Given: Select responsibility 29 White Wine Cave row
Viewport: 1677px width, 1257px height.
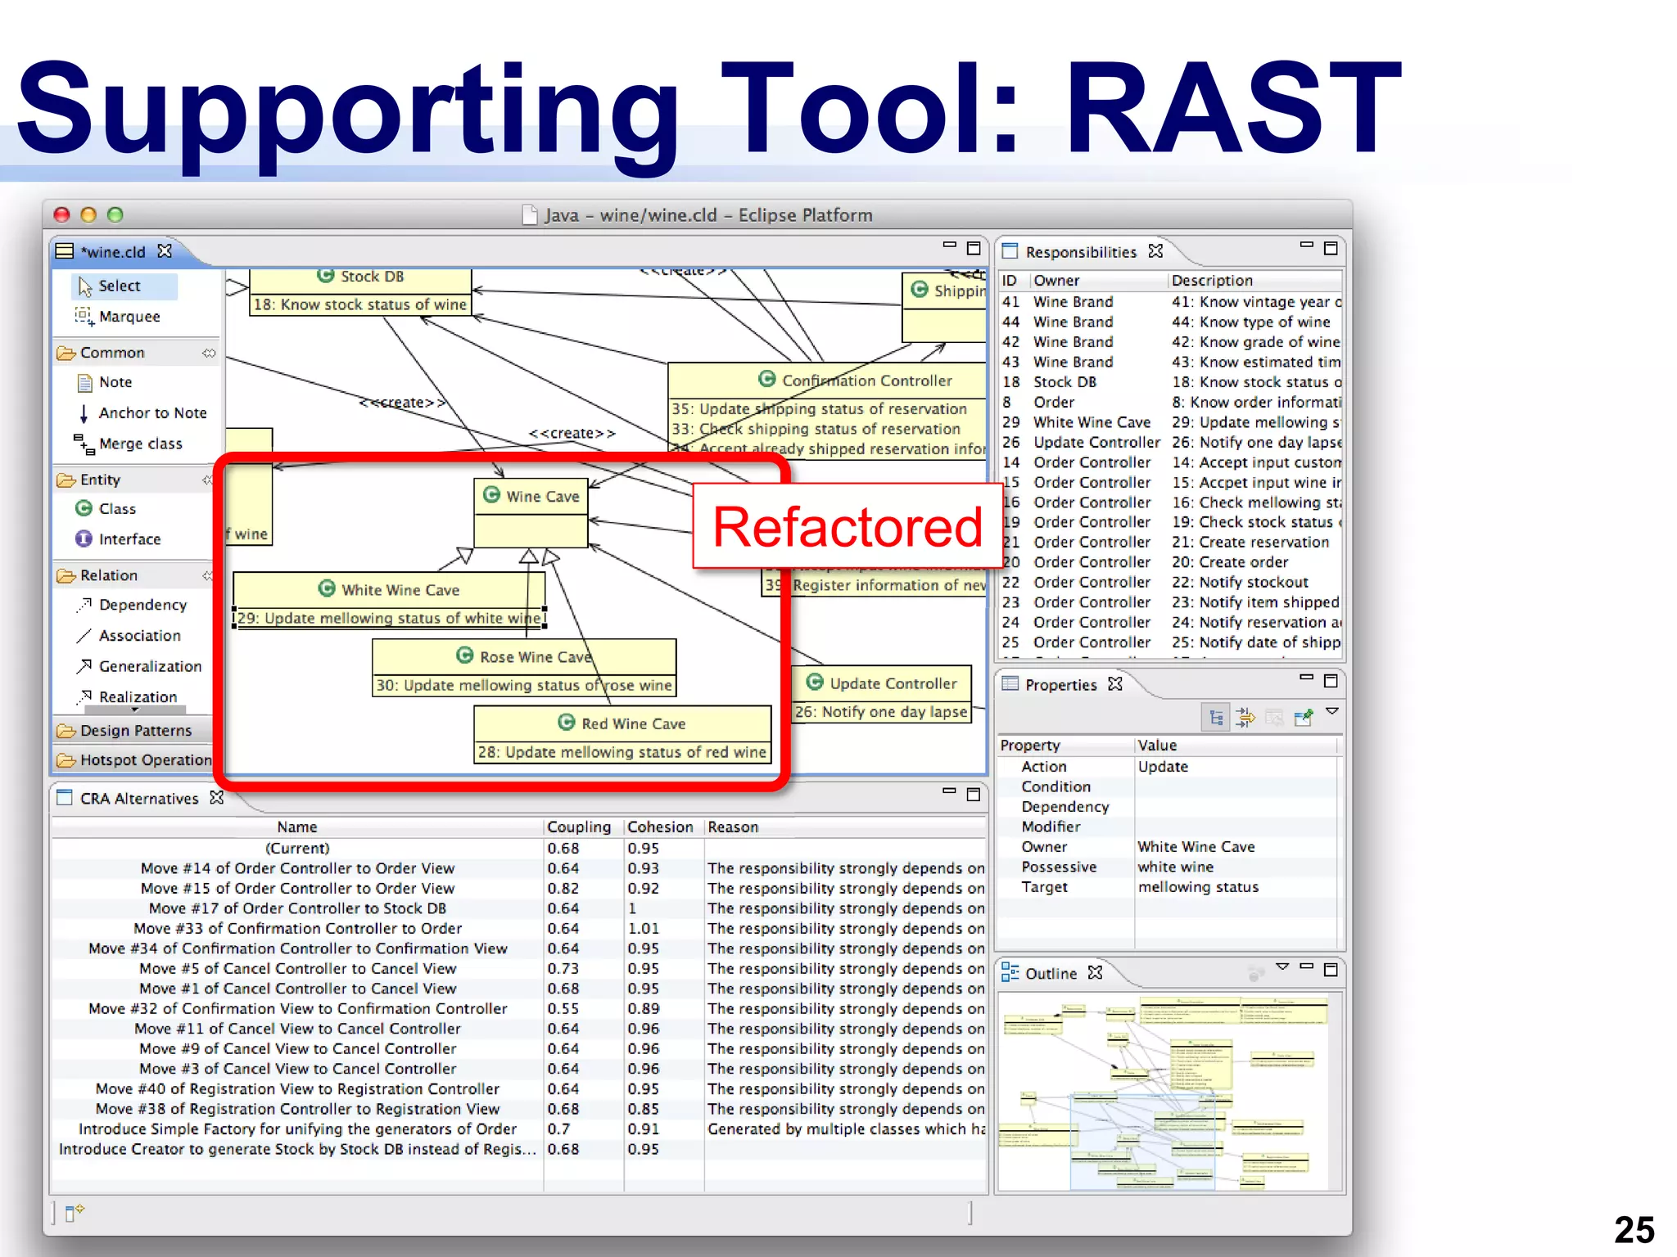Looking at the screenshot, I should click(1171, 422).
